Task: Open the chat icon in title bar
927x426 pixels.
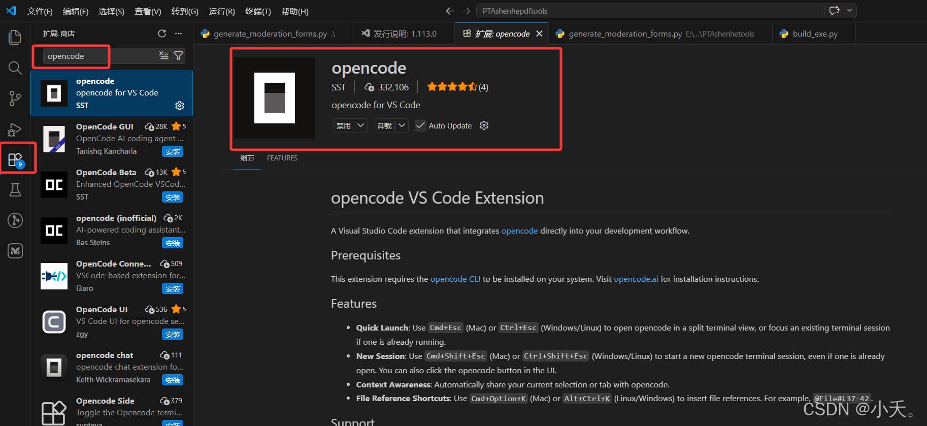Action: 834,11
